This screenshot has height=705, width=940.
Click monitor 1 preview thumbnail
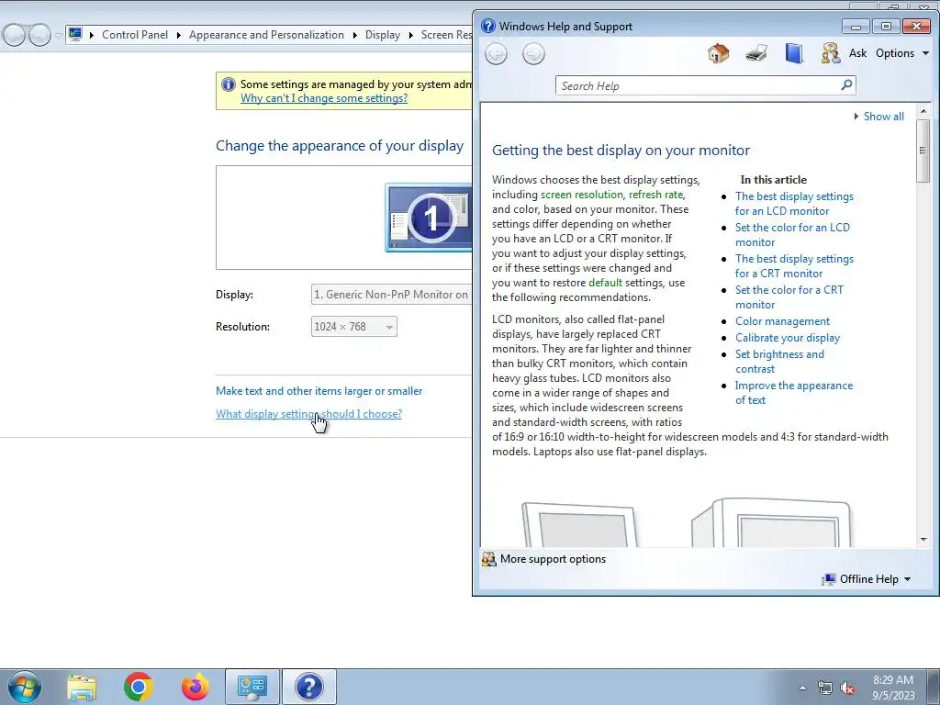[429, 218]
